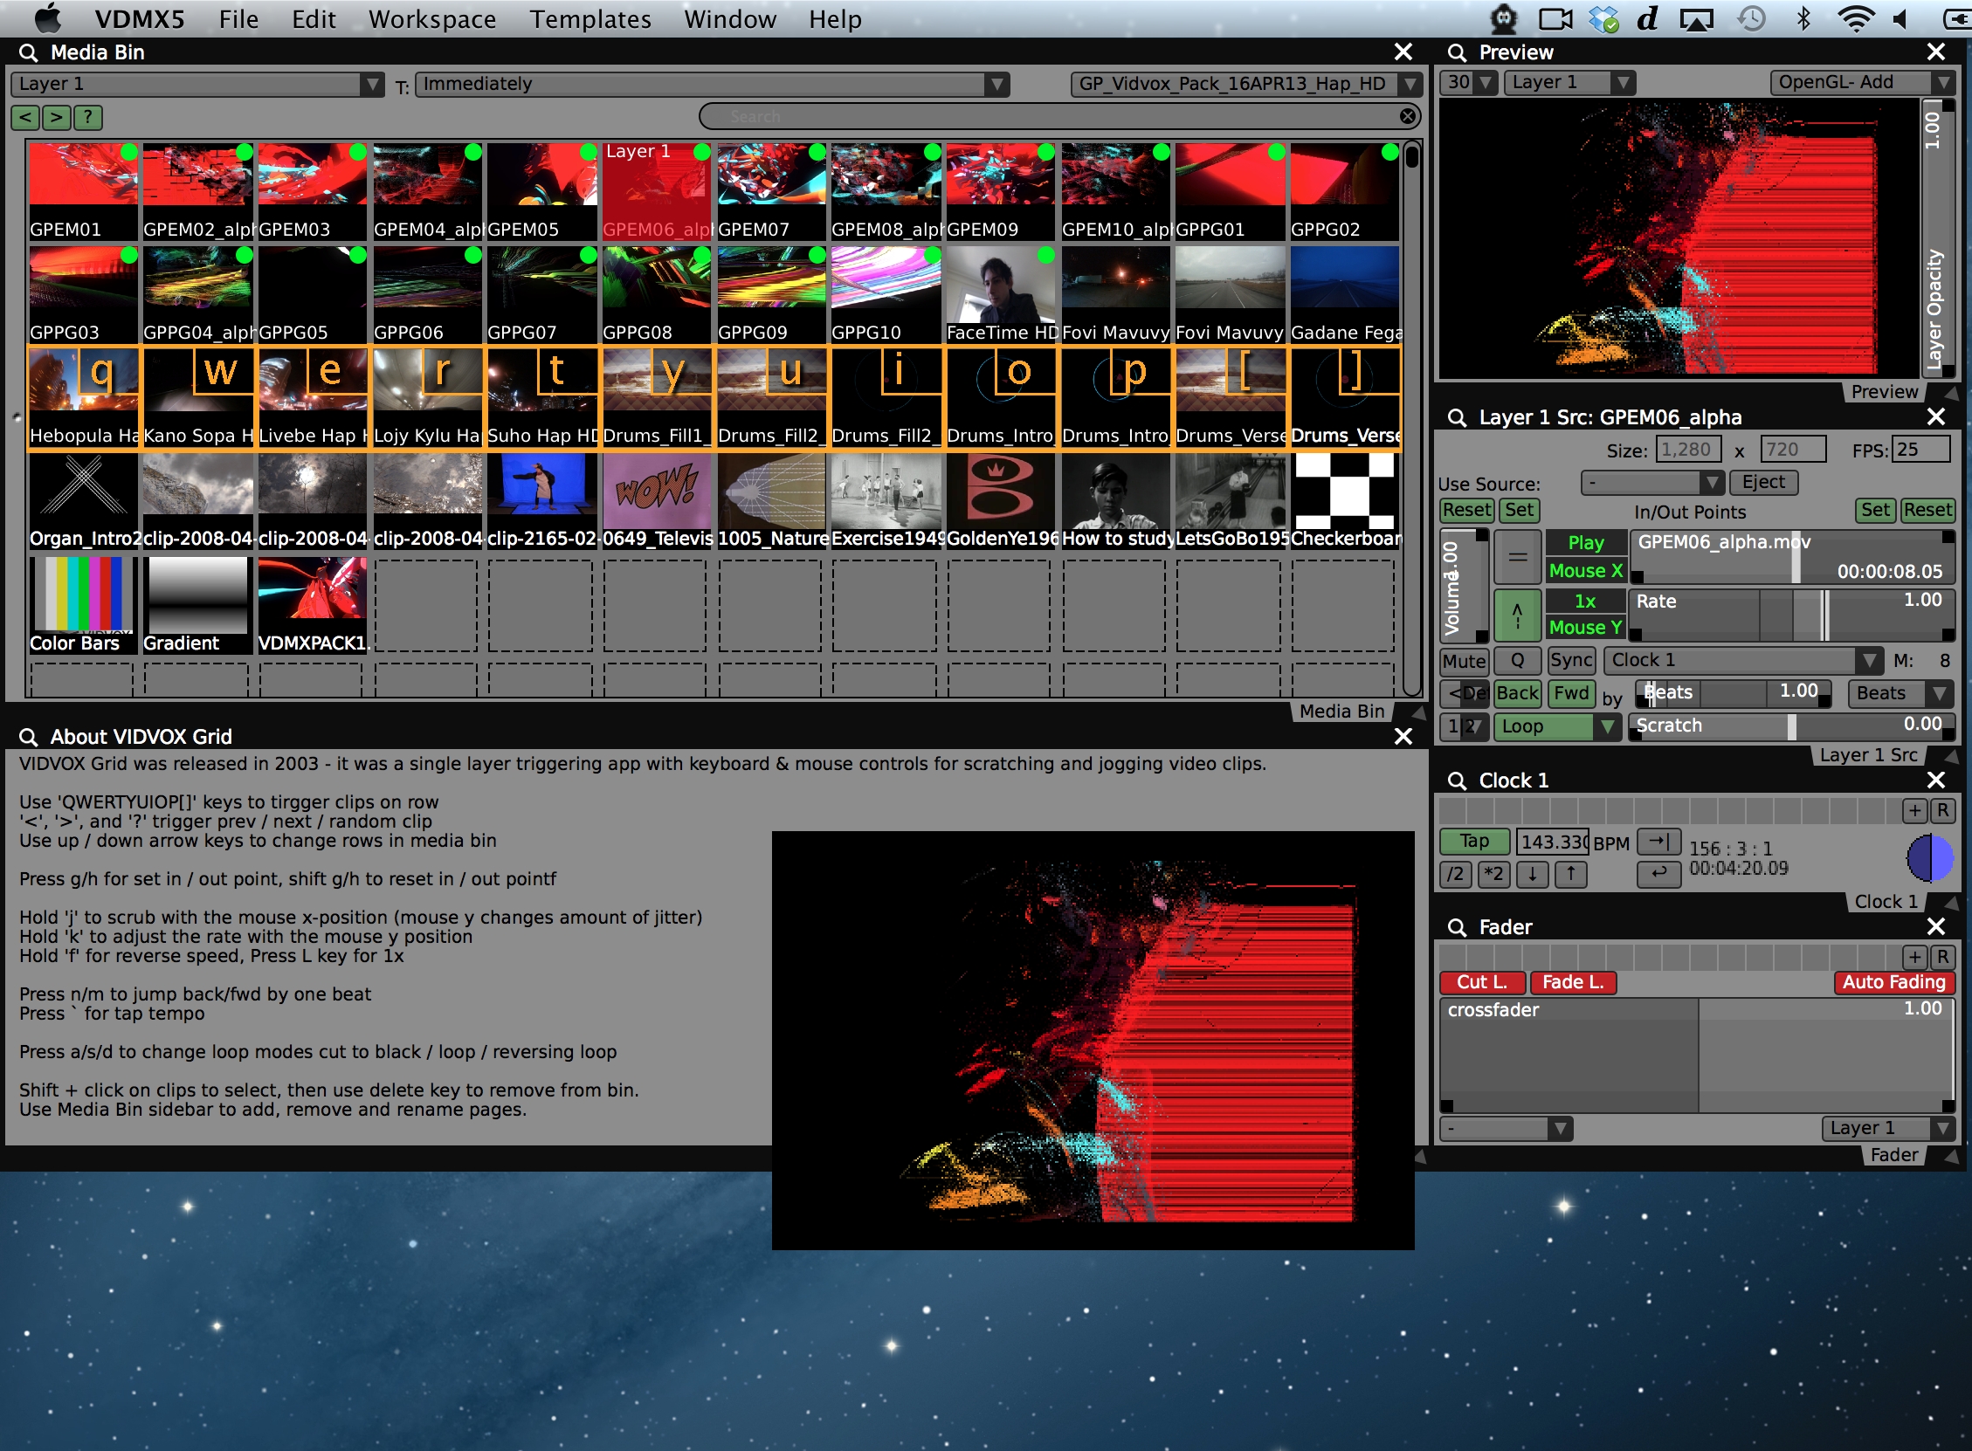
Task: Open the GP_Vidvox_Pack page dropdown
Action: click(1245, 85)
